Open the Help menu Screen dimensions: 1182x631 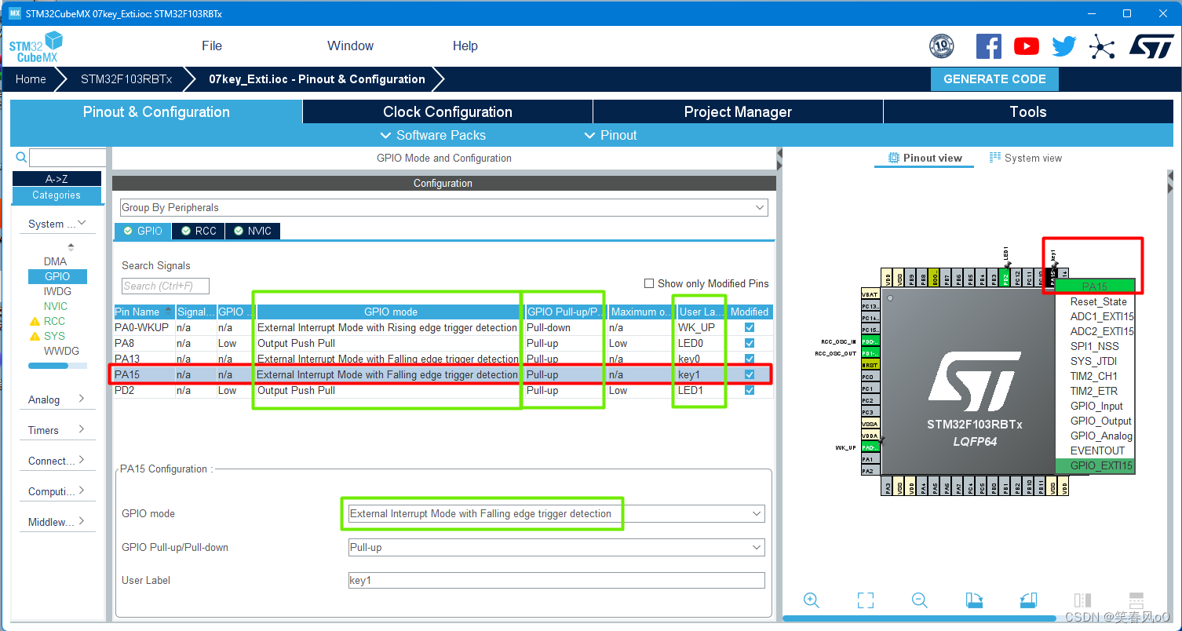[465, 46]
